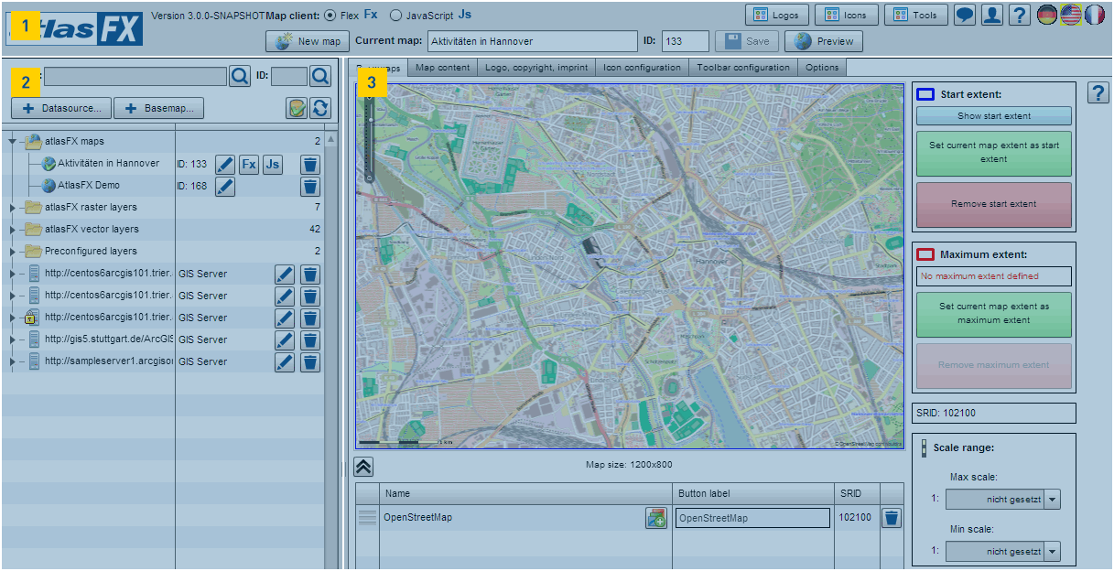Edit the Aktivitäten in Hannover map
Screen dimensions: 1114x571
pos(225,165)
